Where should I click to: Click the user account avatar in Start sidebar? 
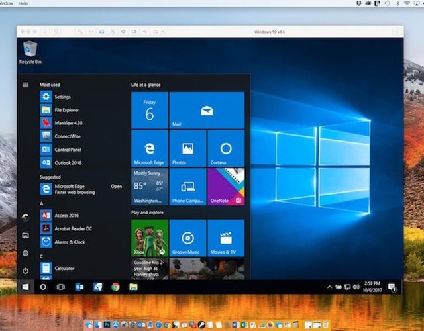pos(25,218)
